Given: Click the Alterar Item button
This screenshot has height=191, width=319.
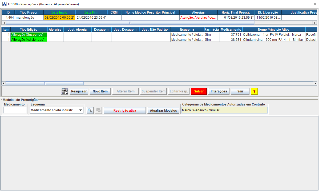Looking at the screenshot, I should coord(126,91).
